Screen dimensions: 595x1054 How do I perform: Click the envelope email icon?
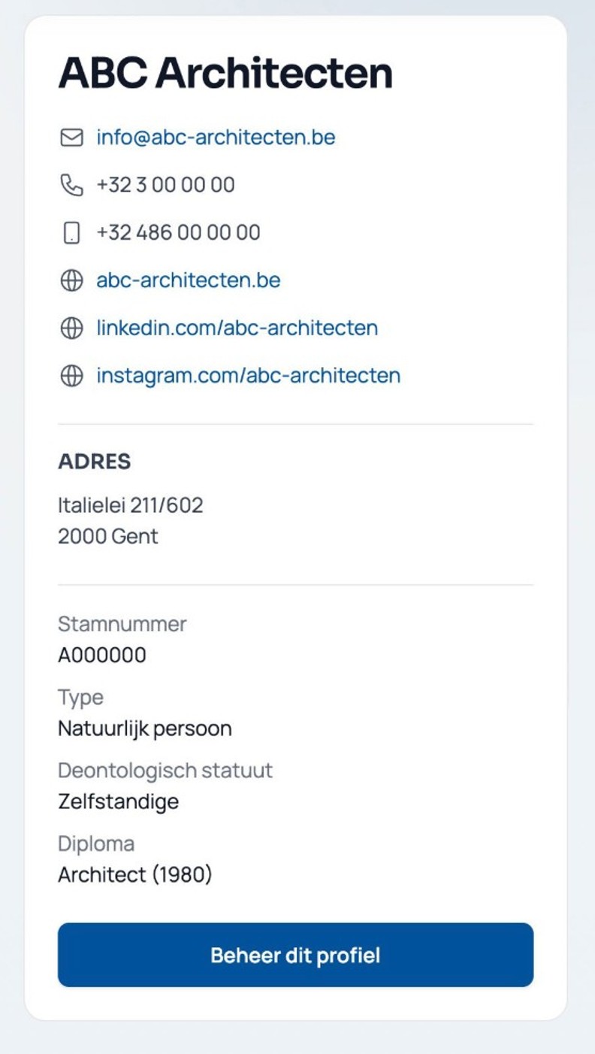[x=71, y=138]
